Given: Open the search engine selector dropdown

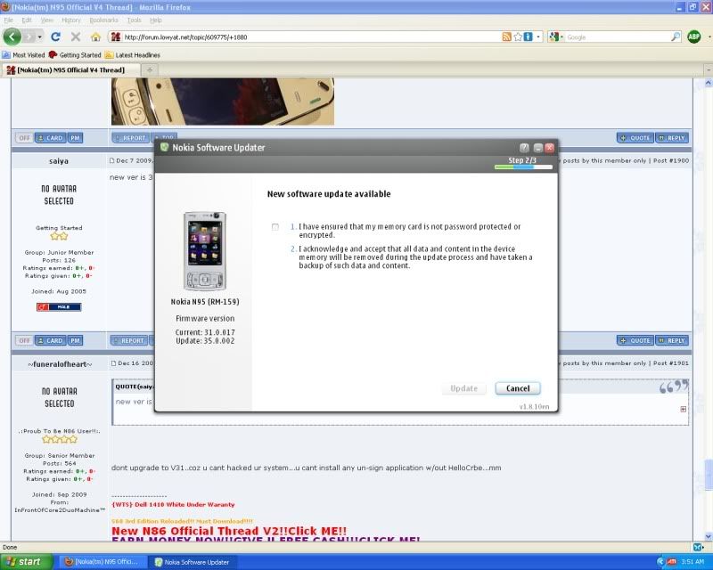Looking at the screenshot, I should 556,37.
